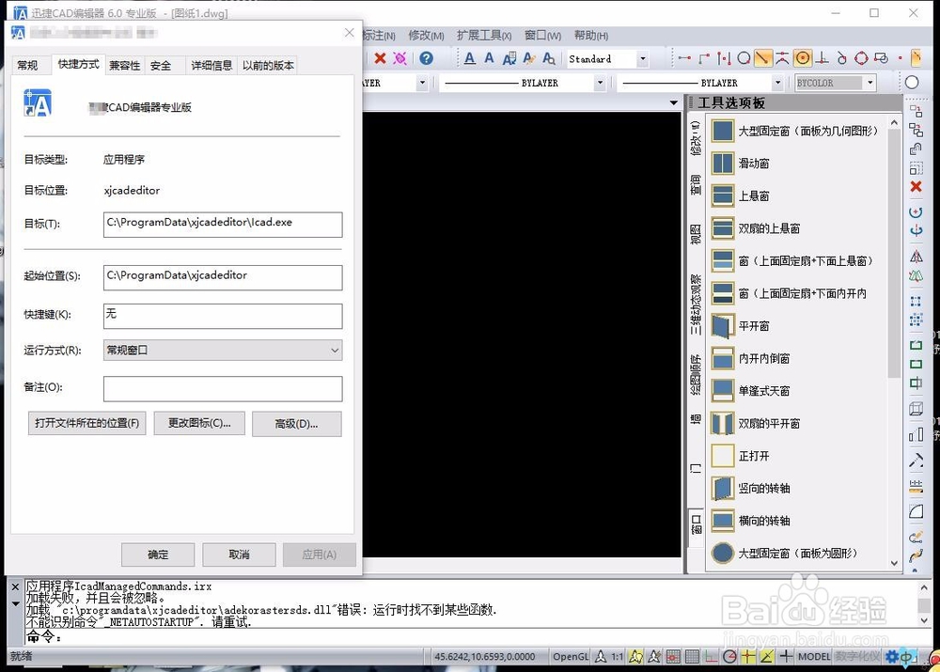Expand the drawing tab list arrow

(674, 103)
